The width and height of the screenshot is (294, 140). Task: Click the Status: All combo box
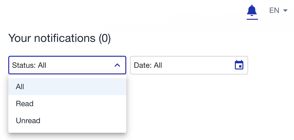(67, 65)
